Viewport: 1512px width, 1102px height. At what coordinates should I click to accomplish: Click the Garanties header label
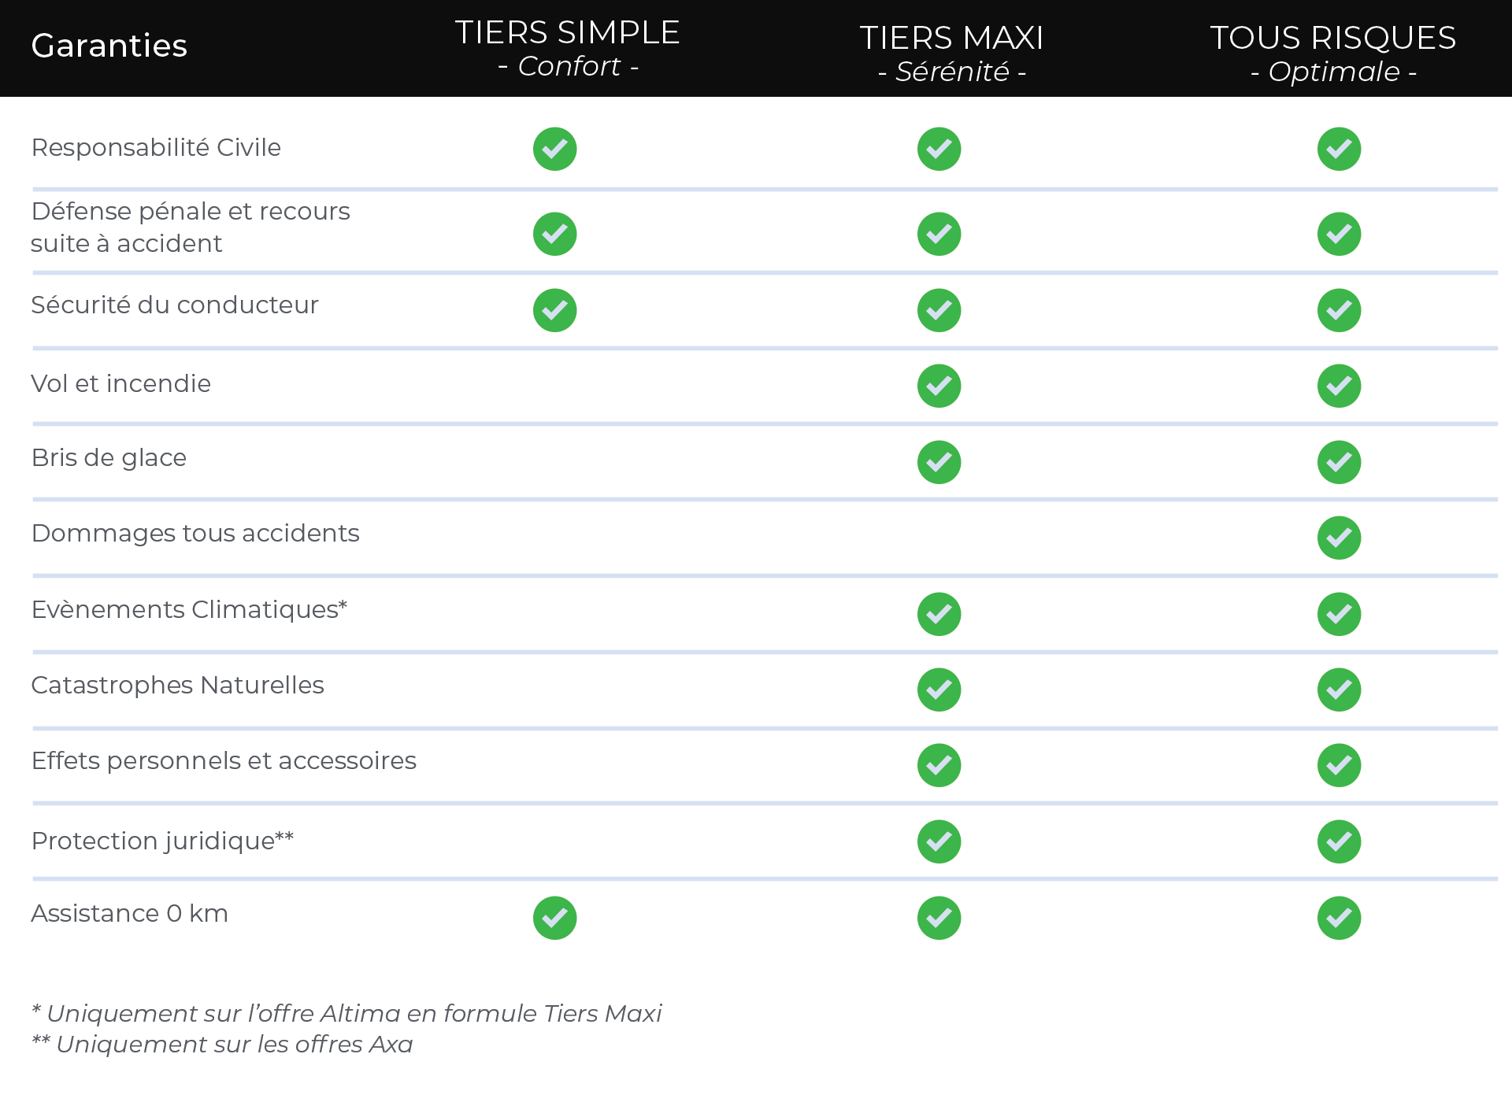(109, 46)
